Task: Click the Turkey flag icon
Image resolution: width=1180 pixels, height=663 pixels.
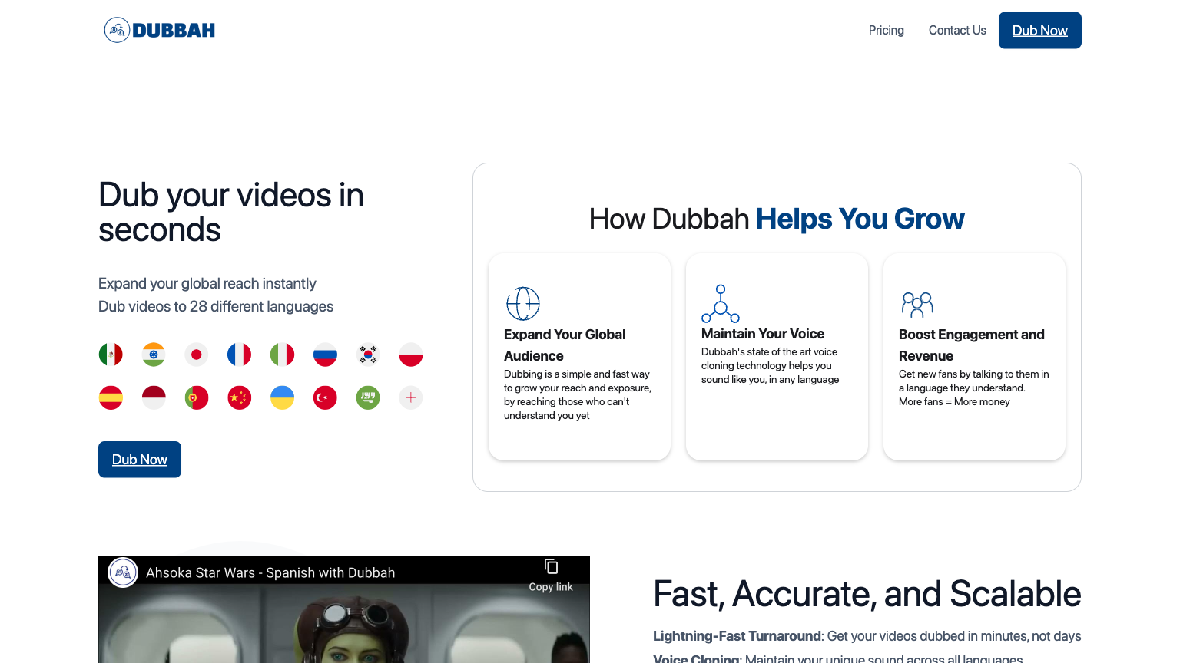Action: click(325, 397)
